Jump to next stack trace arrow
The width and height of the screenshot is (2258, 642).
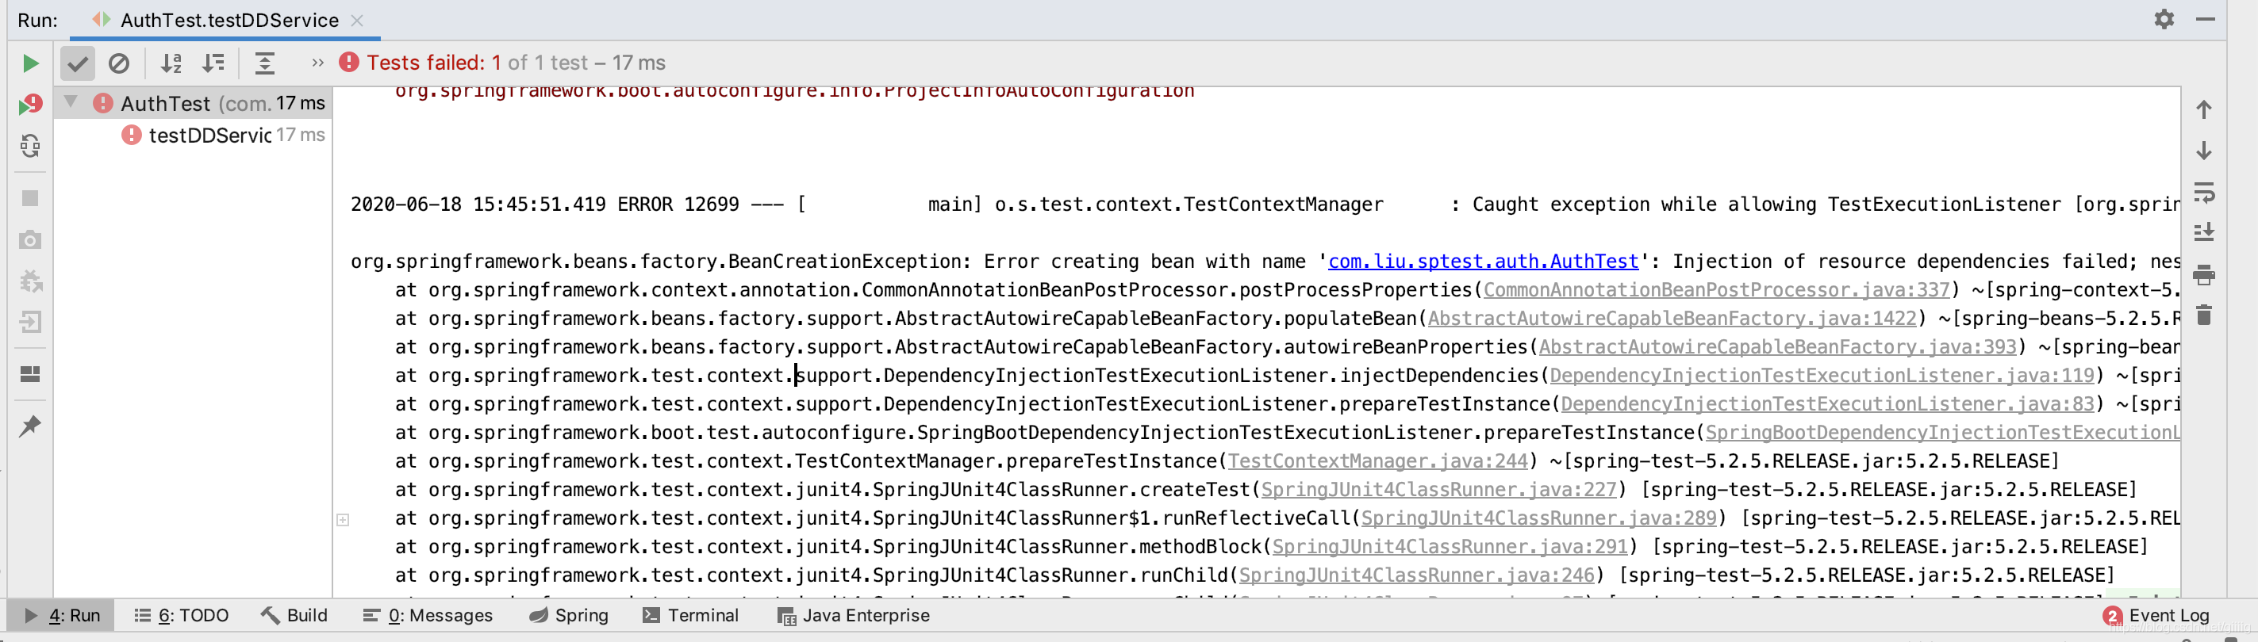[x=2204, y=151]
